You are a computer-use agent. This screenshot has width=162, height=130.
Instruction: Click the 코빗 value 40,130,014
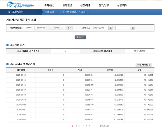[148, 75]
